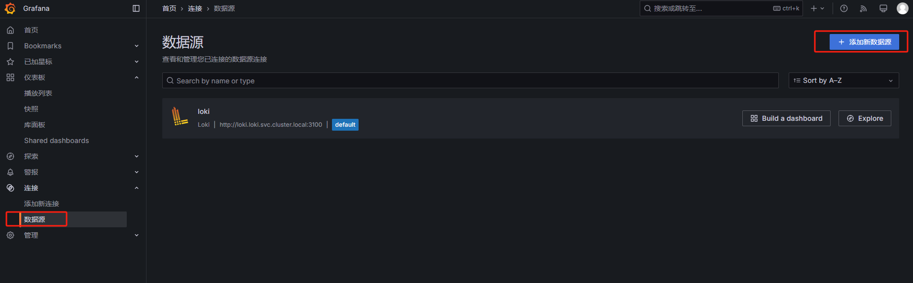Focus the Search by name or type field

pyautogui.click(x=470, y=80)
